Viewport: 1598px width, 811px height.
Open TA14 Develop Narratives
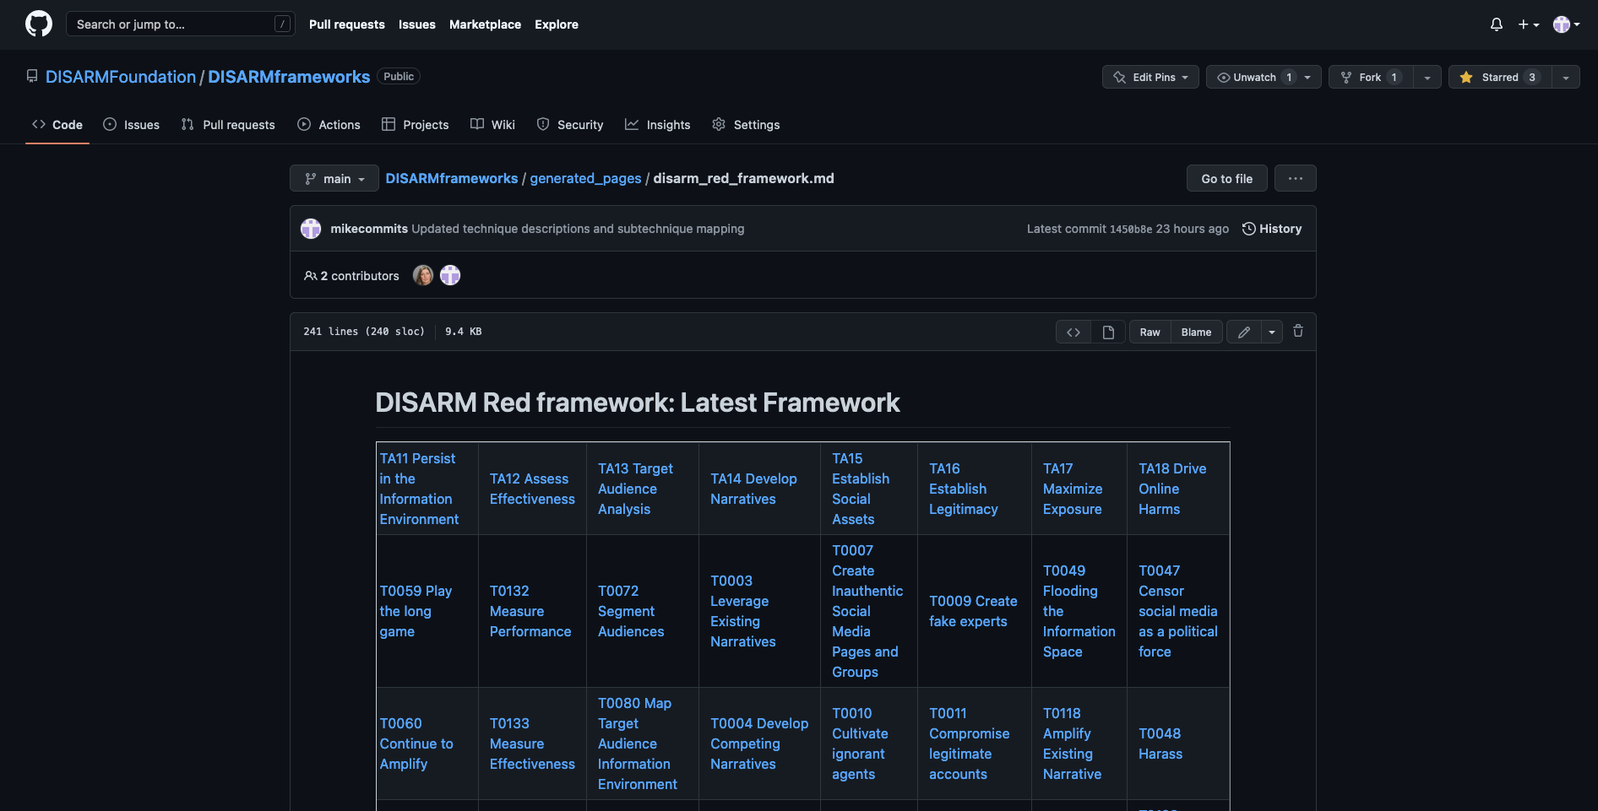(x=753, y=489)
